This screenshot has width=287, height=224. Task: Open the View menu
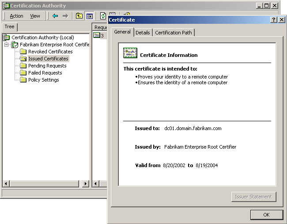coord(35,16)
